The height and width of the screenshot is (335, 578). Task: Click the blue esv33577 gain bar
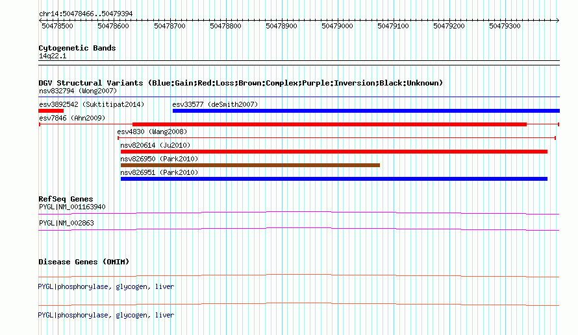tap(366, 111)
